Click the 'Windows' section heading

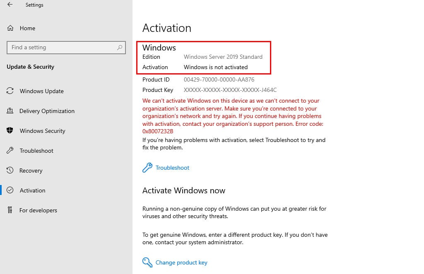159,48
